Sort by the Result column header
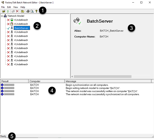This screenshot has width=154, height=140. (14, 81)
